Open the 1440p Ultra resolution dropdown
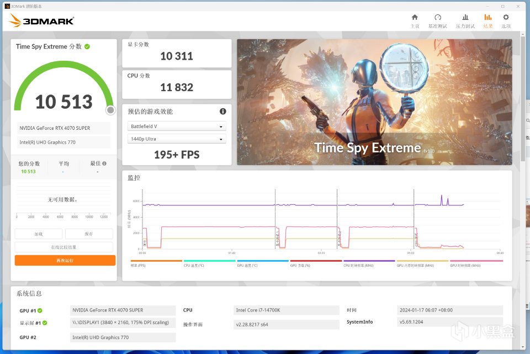This screenshot has height=354, width=530. point(177,139)
